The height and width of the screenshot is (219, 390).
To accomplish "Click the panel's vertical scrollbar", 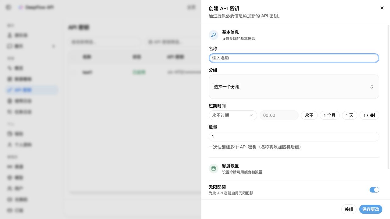I will pyautogui.click(x=388, y=97).
